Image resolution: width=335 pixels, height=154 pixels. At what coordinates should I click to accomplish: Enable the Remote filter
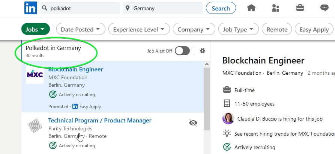pyautogui.click(x=277, y=29)
